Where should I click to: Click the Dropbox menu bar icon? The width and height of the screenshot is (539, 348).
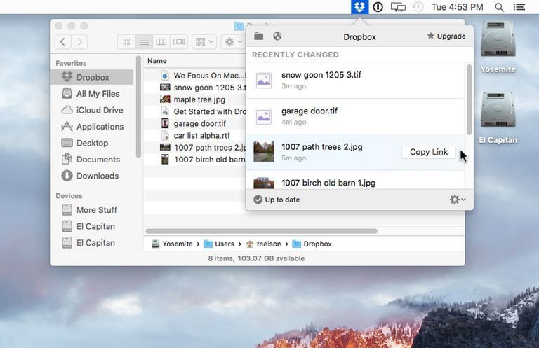point(359,7)
